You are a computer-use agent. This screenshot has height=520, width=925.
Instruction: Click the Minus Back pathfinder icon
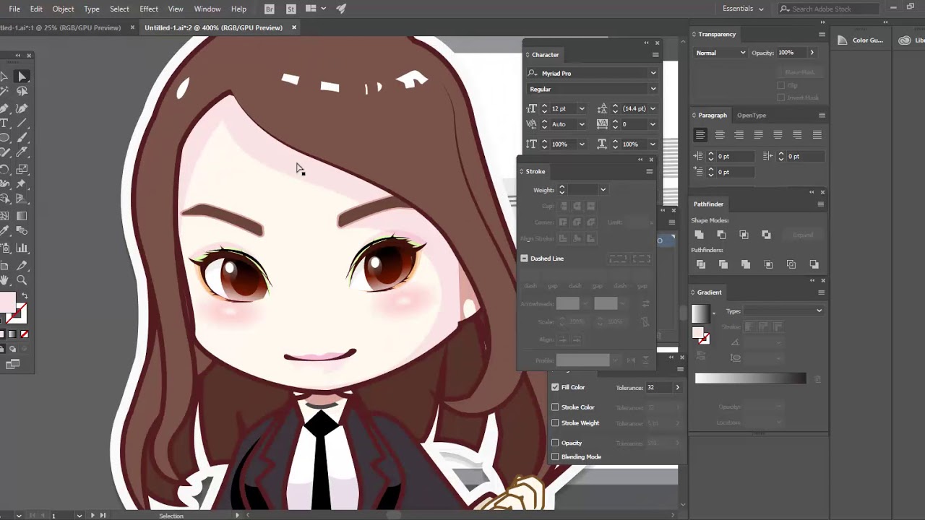814,264
